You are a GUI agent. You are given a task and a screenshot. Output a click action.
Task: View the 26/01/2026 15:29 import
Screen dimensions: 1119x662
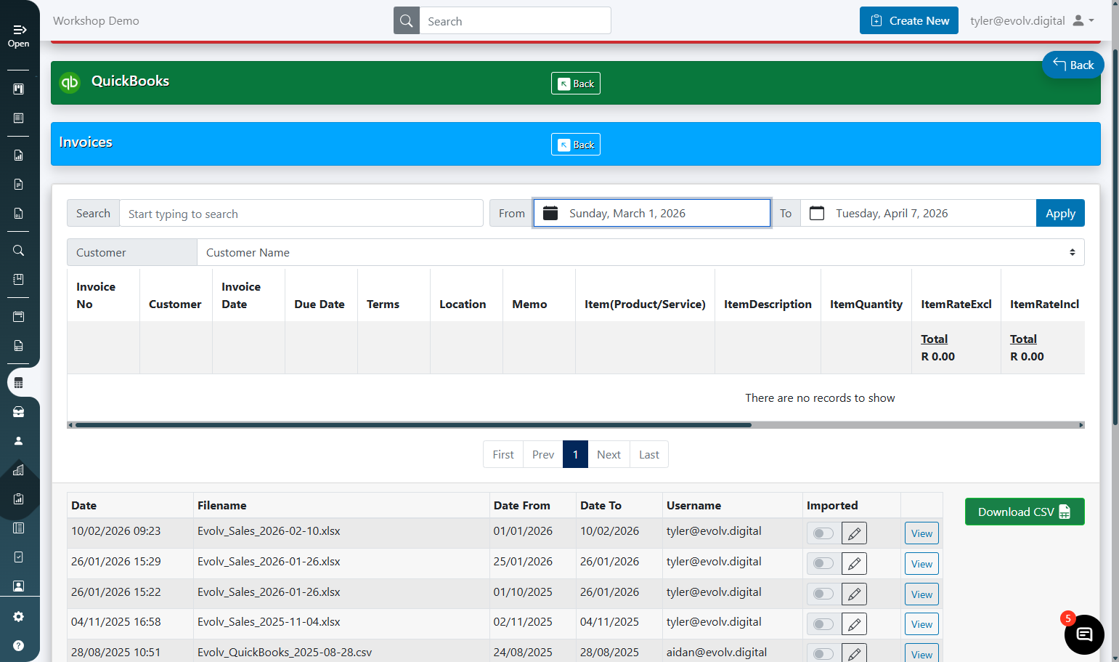coord(921,564)
